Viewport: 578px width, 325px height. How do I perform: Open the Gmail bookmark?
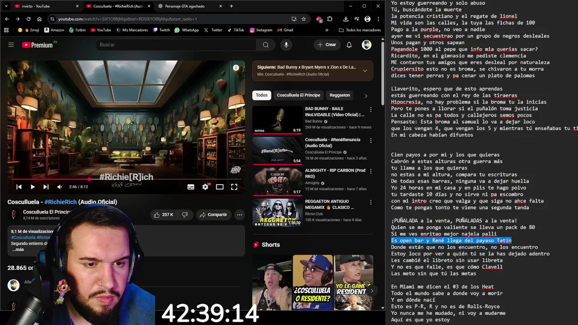[x=285, y=30]
